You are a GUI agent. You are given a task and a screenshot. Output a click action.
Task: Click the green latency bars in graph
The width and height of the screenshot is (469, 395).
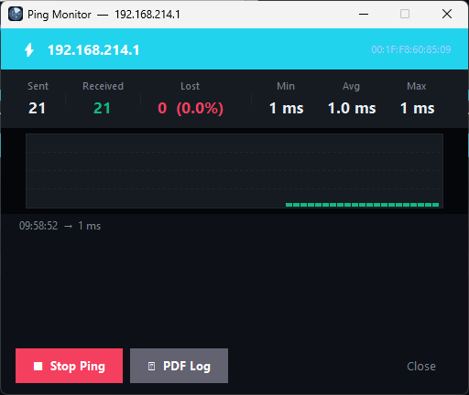(362, 205)
